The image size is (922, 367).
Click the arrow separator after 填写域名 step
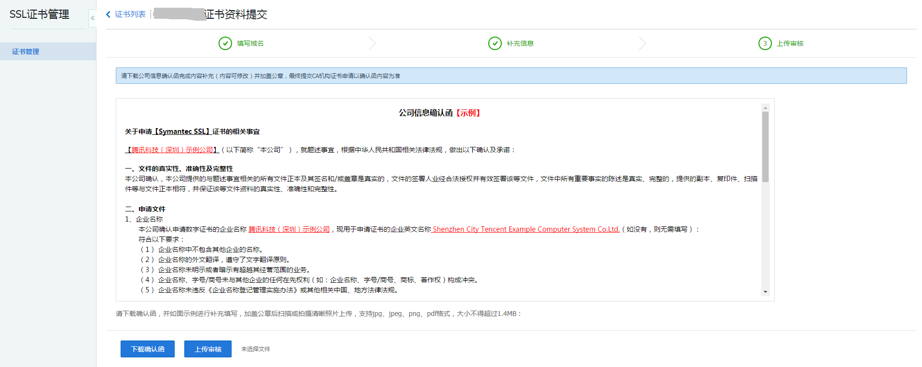coord(372,43)
